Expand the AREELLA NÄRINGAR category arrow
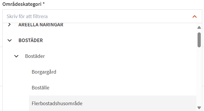The width and height of the screenshot is (204, 111). 9,25
